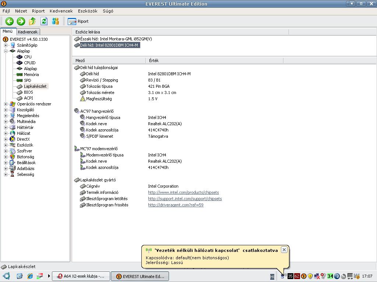Click the Érték column header
377x282 pixels.
(x=215, y=61)
